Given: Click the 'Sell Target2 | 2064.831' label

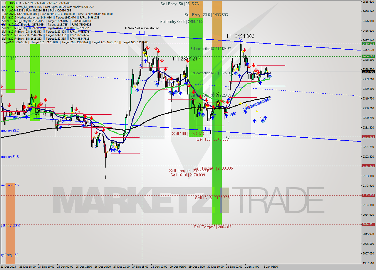Looking at the screenshot, I should coord(213,227).
